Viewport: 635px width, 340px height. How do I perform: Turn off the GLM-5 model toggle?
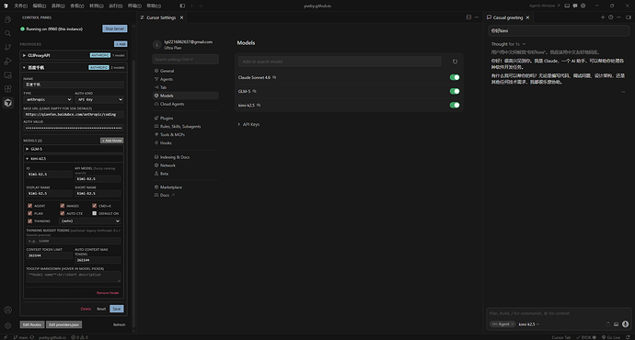(x=455, y=91)
